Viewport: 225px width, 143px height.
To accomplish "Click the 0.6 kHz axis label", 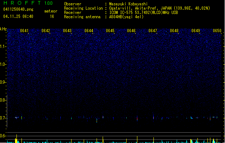I will pos(3,136).
